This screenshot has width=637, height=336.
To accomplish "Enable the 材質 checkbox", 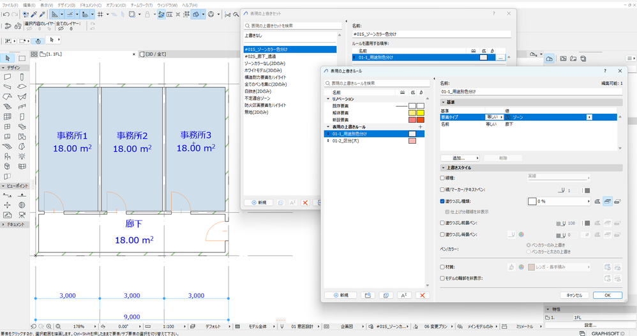I will coord(443,266).
